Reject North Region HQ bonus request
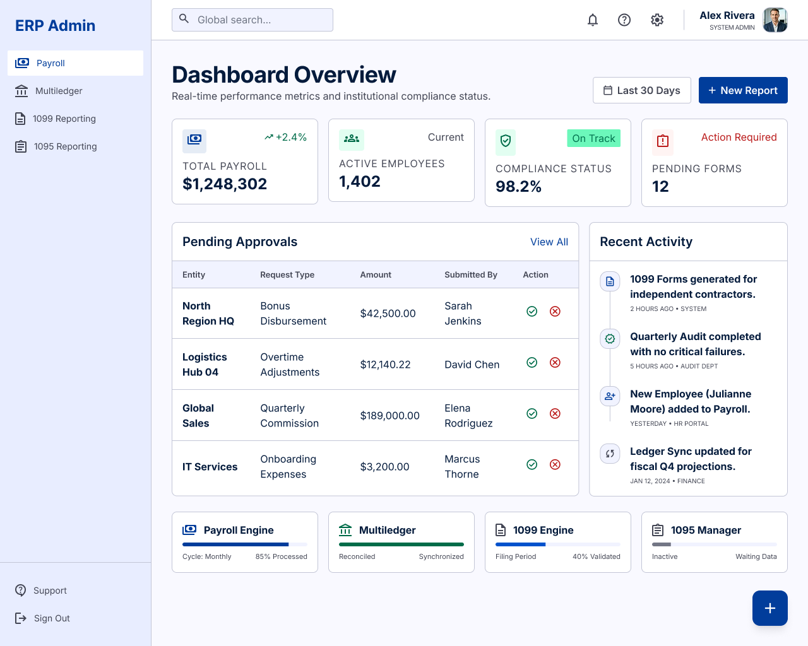 click(555, 312)
